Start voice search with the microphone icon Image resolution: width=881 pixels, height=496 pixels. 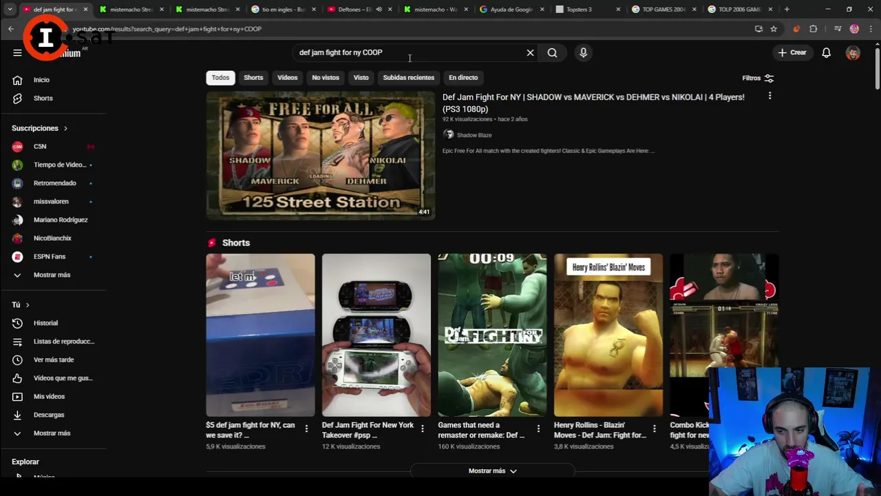point(583,52)
